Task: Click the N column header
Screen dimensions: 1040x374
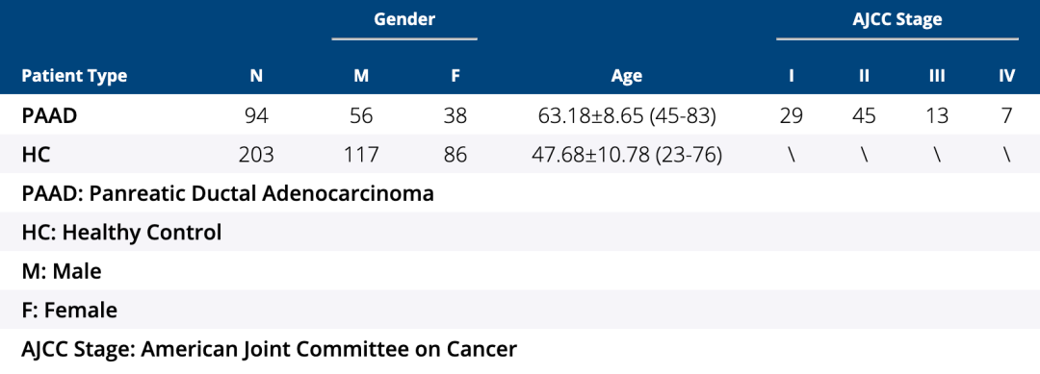Action: (x=257, y=77)
